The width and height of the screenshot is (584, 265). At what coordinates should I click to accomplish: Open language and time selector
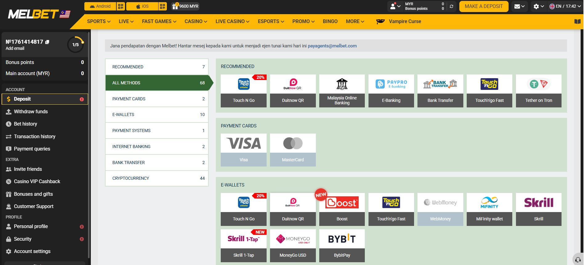click(566, 6)
